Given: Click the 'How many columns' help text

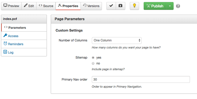Looking at the screenshot, I should (x=126, y=47).
